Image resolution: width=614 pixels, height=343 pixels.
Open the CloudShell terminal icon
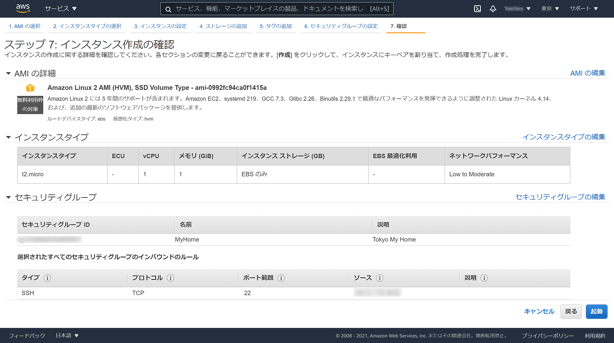(x=477, y=9)
